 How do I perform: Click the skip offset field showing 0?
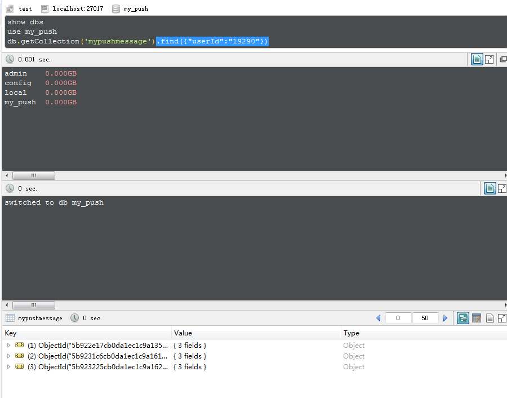click(x=398, y=318)
